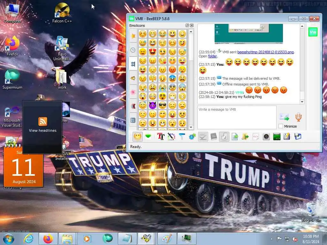The image size is (327, 245).
Task: Toggle the emoticons panel smiley button
Action: [x=137, y=137]
